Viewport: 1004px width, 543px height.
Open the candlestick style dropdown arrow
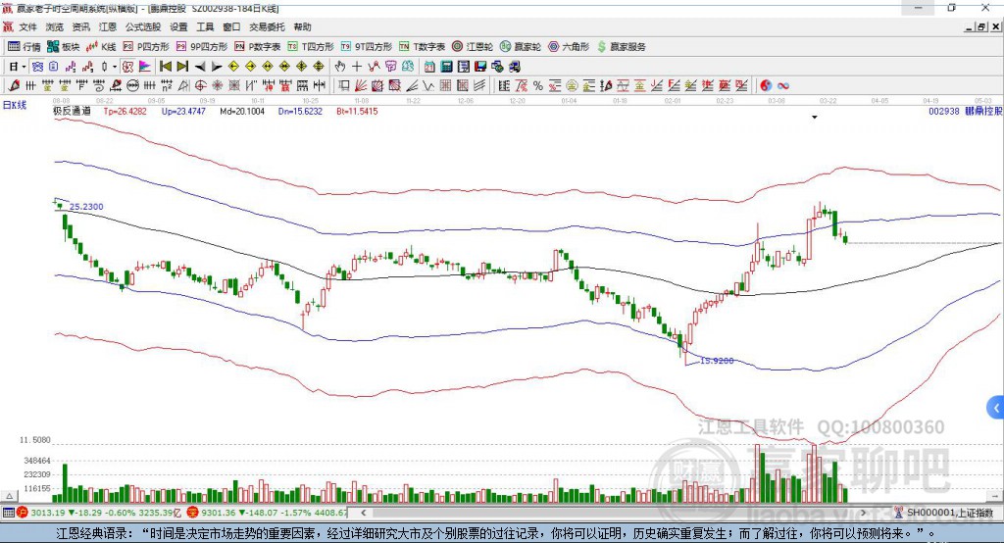click(x=114, y=66)
